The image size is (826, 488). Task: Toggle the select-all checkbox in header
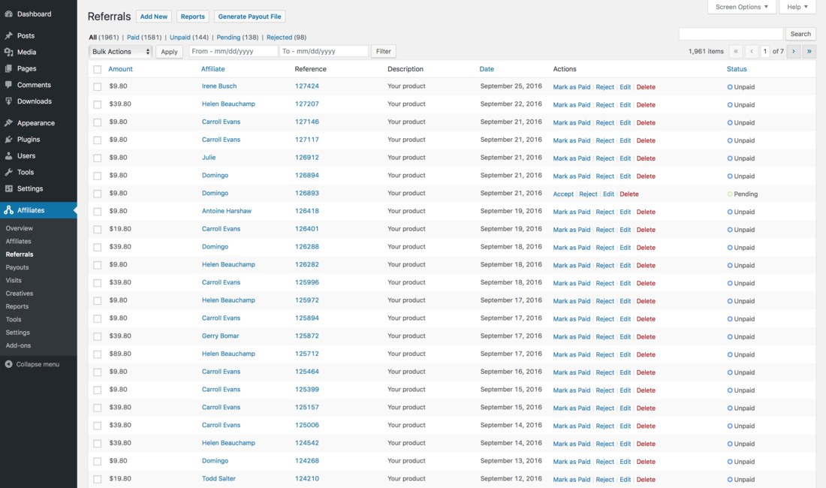coord(98,69)
